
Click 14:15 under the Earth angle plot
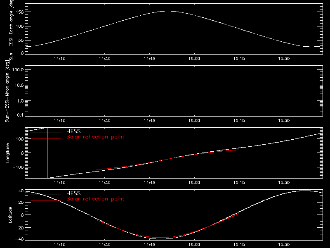pos(60,59)
